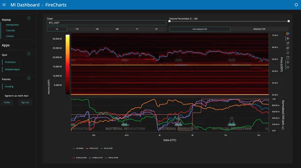Toggle the Hover tool in the chart toolbar

point(288,62)
